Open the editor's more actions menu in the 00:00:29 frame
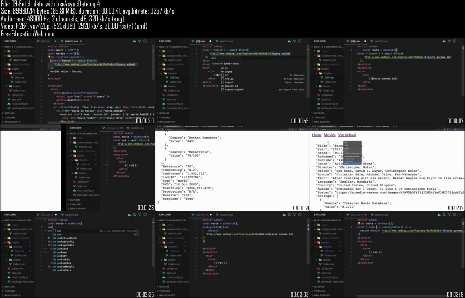Screen dimensions: 465x298 pyautogui.click(x=150, y=41)
